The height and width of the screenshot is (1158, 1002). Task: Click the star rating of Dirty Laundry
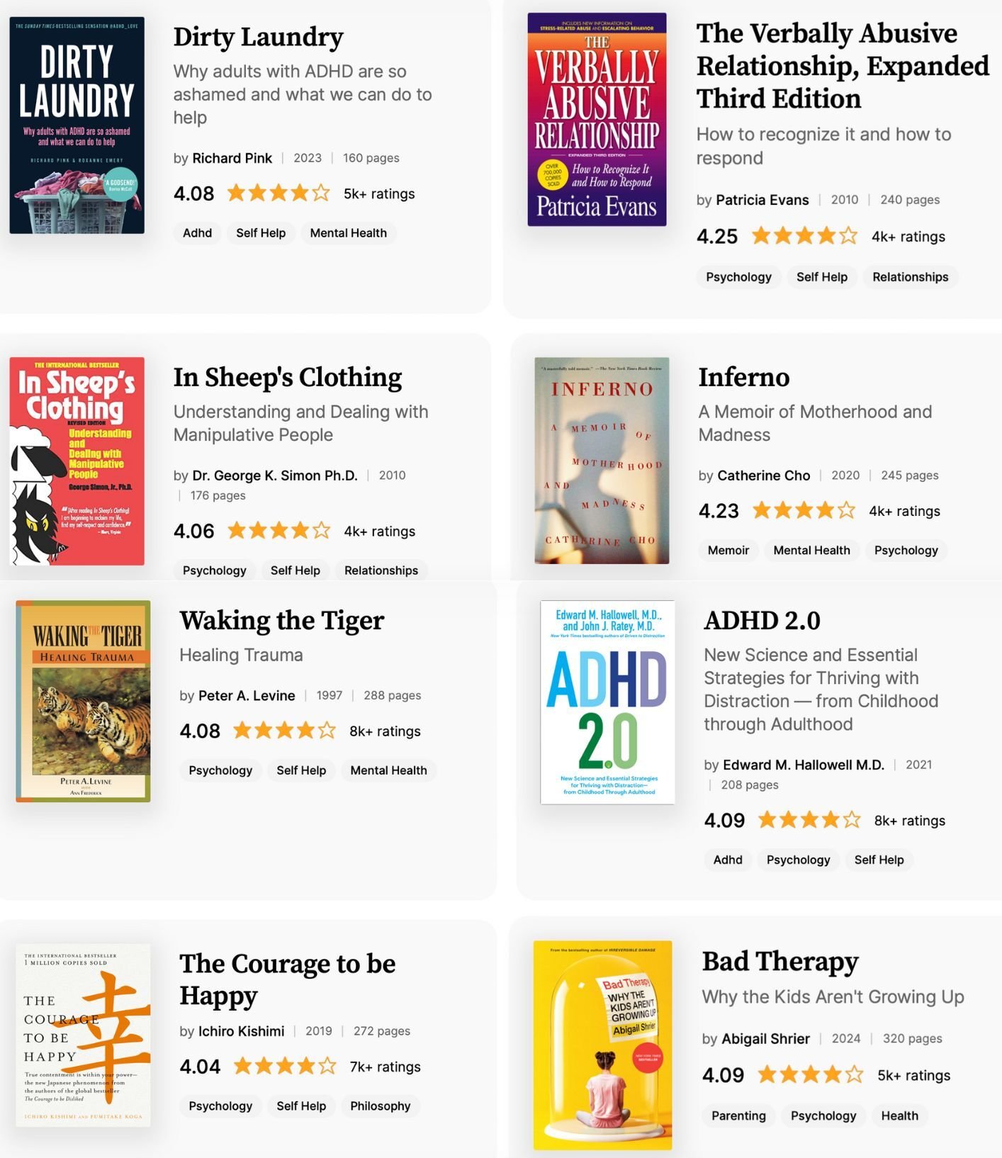tap(278, 193)
